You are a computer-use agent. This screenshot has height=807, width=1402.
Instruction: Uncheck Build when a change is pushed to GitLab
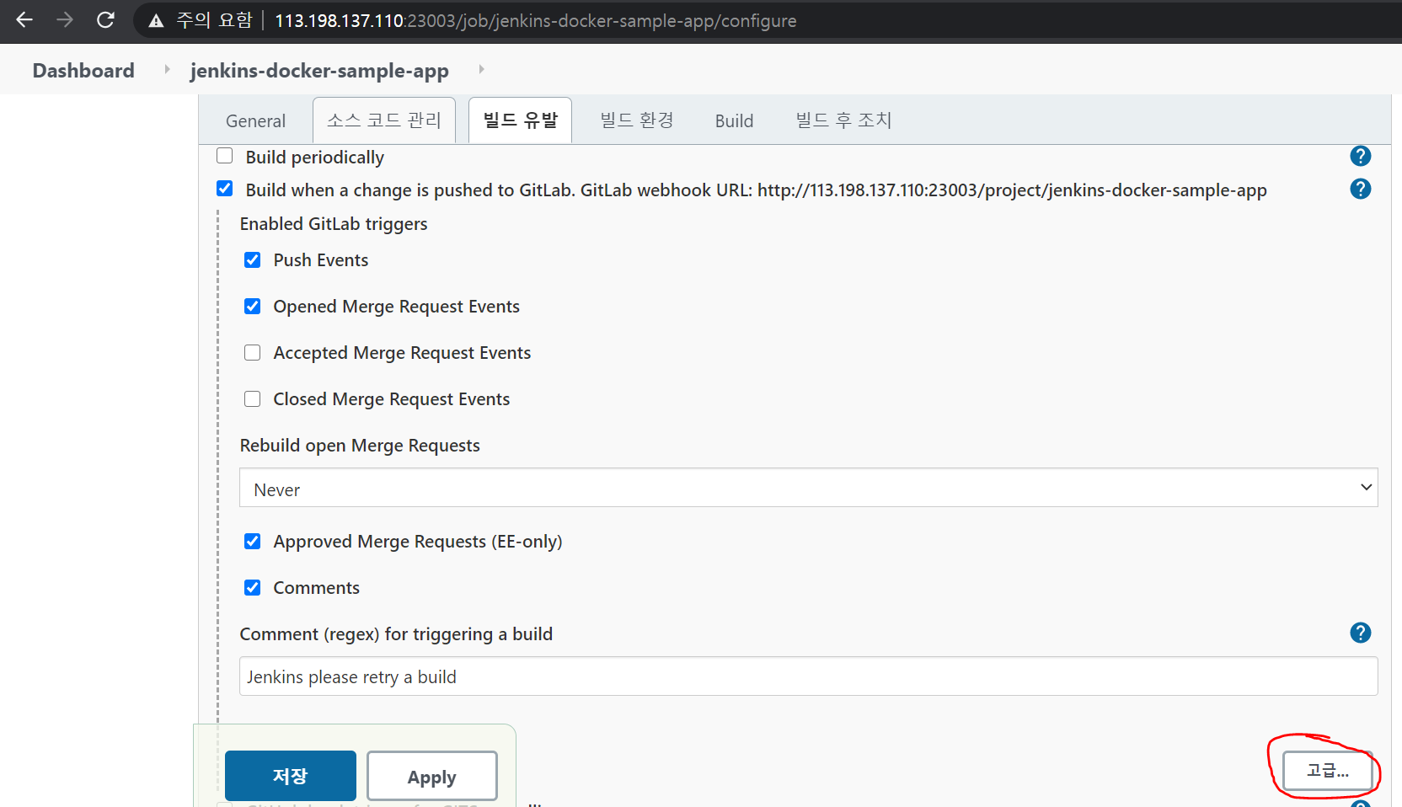point(225,189)
